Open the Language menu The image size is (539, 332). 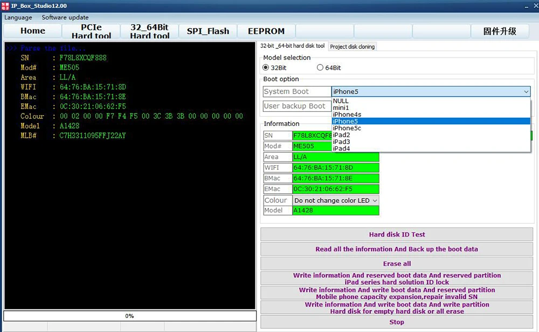pyautogui.click(x=18, y=17)
